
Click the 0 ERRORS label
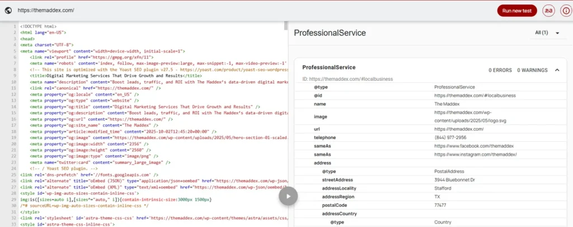coord(500,70)
